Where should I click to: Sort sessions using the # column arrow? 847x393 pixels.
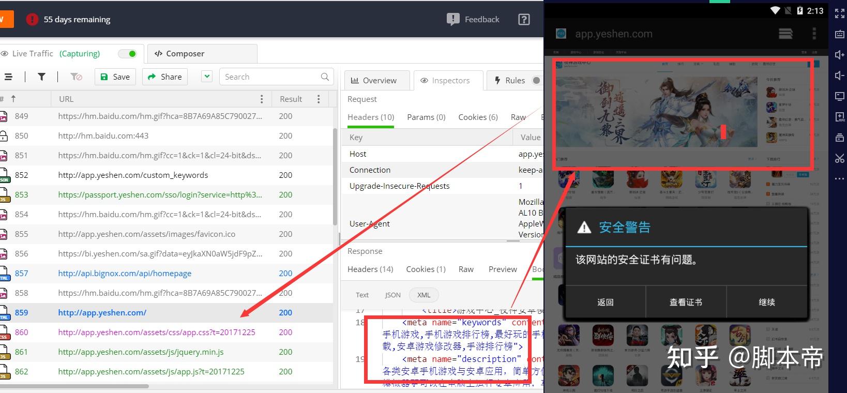point(13,99)
